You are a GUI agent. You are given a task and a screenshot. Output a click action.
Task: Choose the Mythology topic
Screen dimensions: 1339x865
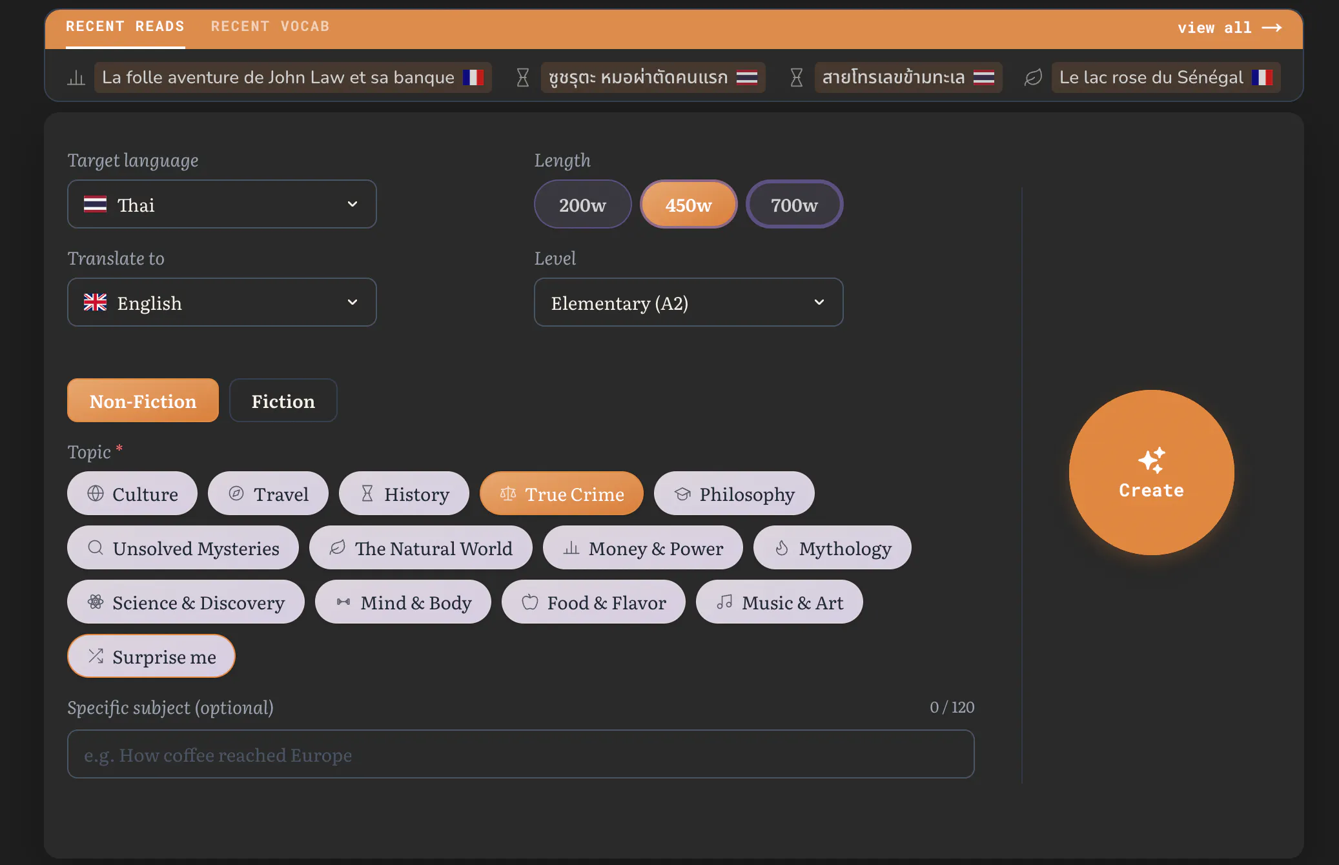(833, 547)
